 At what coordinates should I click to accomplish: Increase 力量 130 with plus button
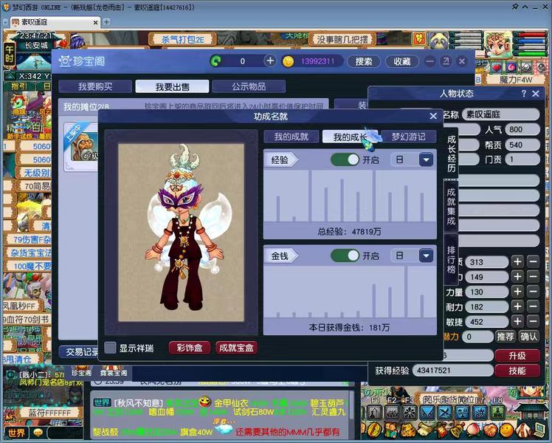[517, 292]
